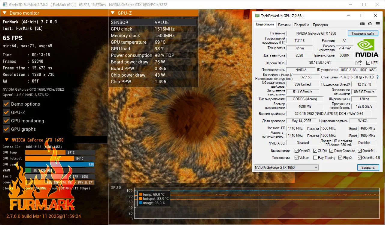Toggle the DirectML checkbox
Viewport: 385px width, 225px height.
[359, 151]
